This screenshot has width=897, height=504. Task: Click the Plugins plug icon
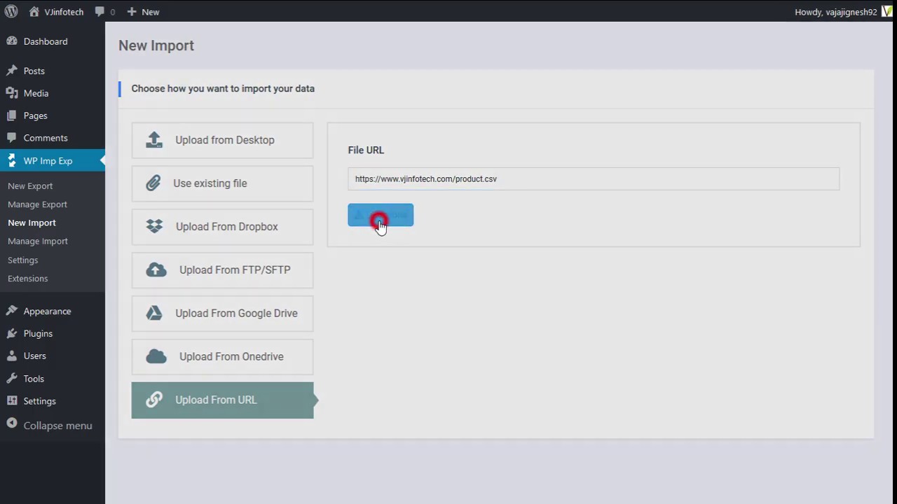12,333
